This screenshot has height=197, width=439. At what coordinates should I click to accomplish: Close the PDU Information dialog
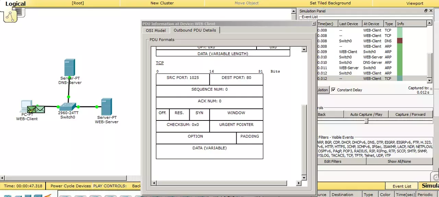[313, 24]
